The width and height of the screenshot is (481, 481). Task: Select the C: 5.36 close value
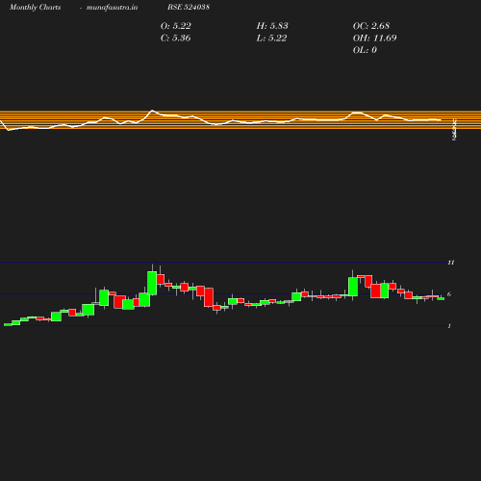[176, 38]
